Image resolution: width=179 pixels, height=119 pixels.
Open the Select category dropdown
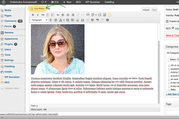[174, 59]
